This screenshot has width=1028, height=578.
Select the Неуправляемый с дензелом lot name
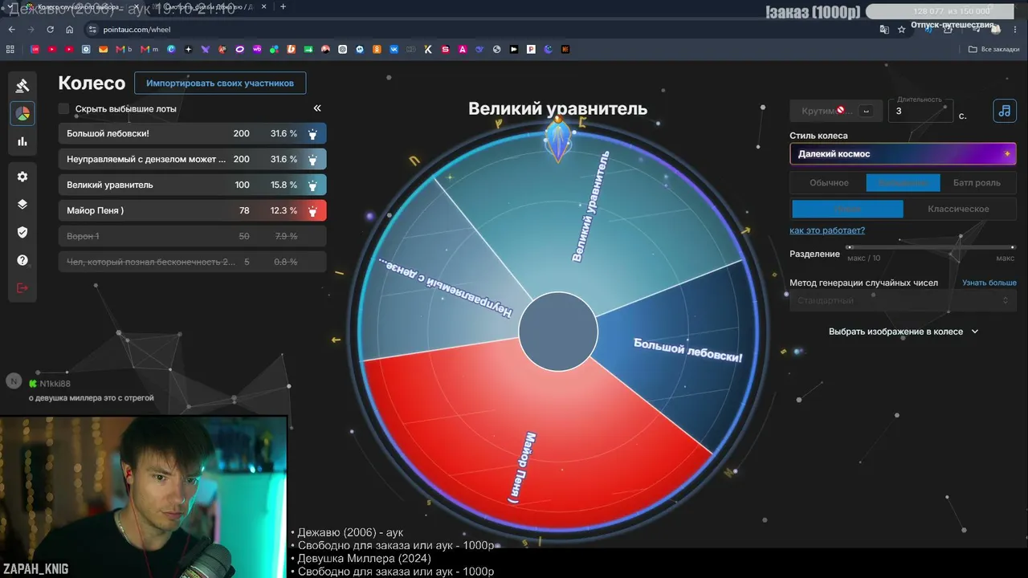pos(146,159)
